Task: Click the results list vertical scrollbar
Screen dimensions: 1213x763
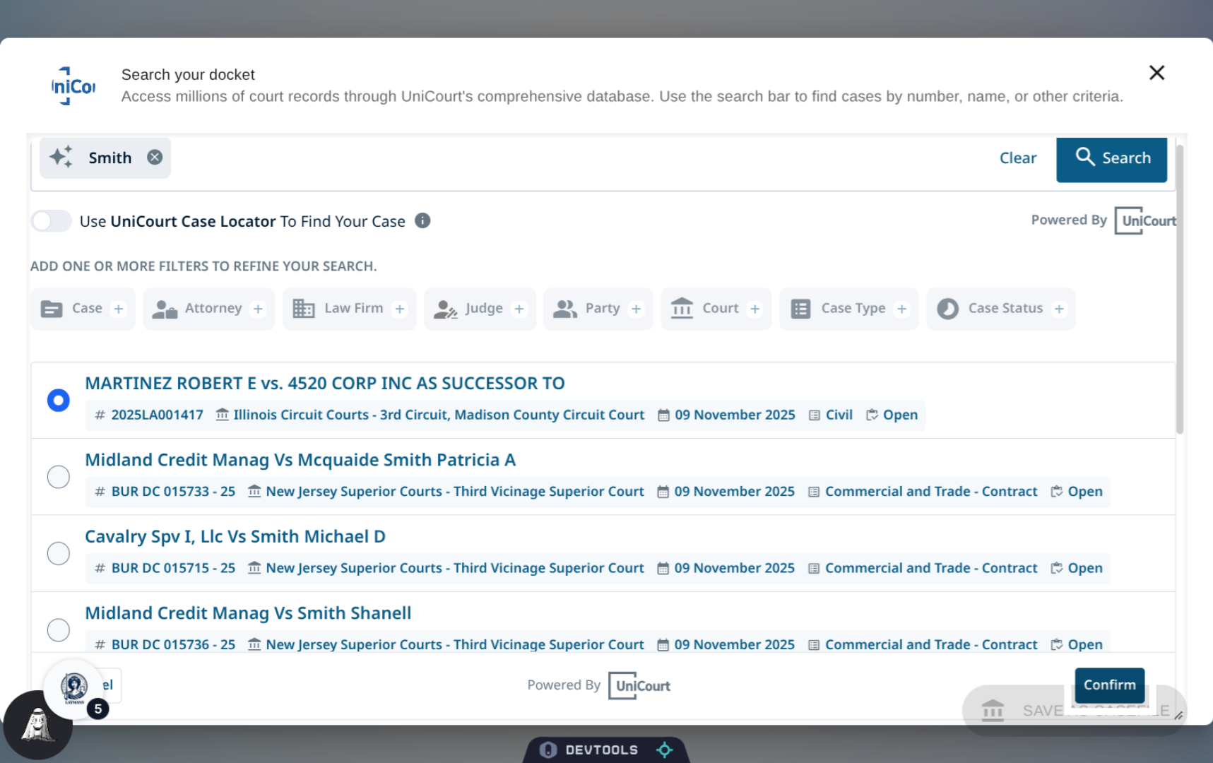Action: [1179, 288]
